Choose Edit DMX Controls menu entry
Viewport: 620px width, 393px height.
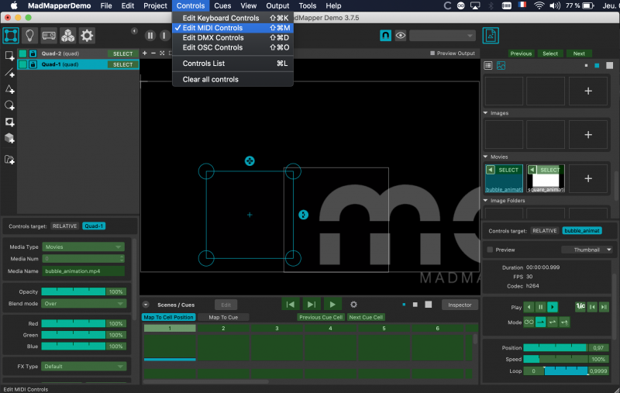[x=233, y=37]
